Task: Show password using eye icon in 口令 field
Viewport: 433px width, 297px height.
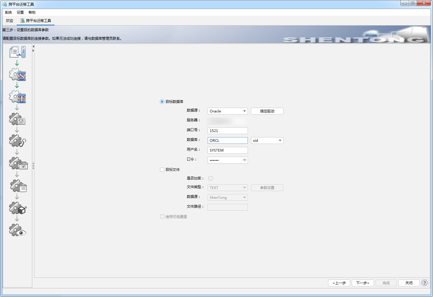Action: pos(244,160)
